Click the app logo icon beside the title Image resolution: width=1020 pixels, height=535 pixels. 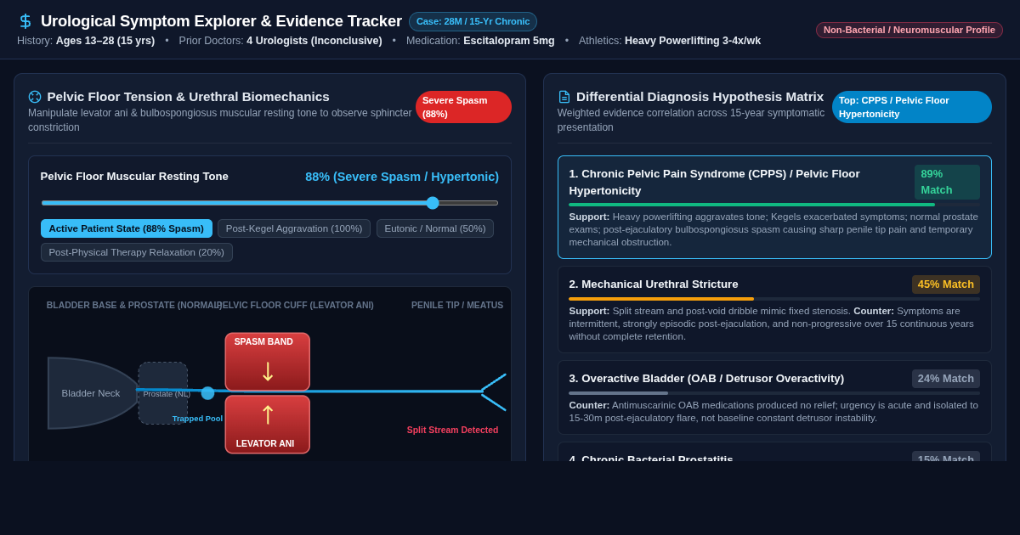[25, 21]
